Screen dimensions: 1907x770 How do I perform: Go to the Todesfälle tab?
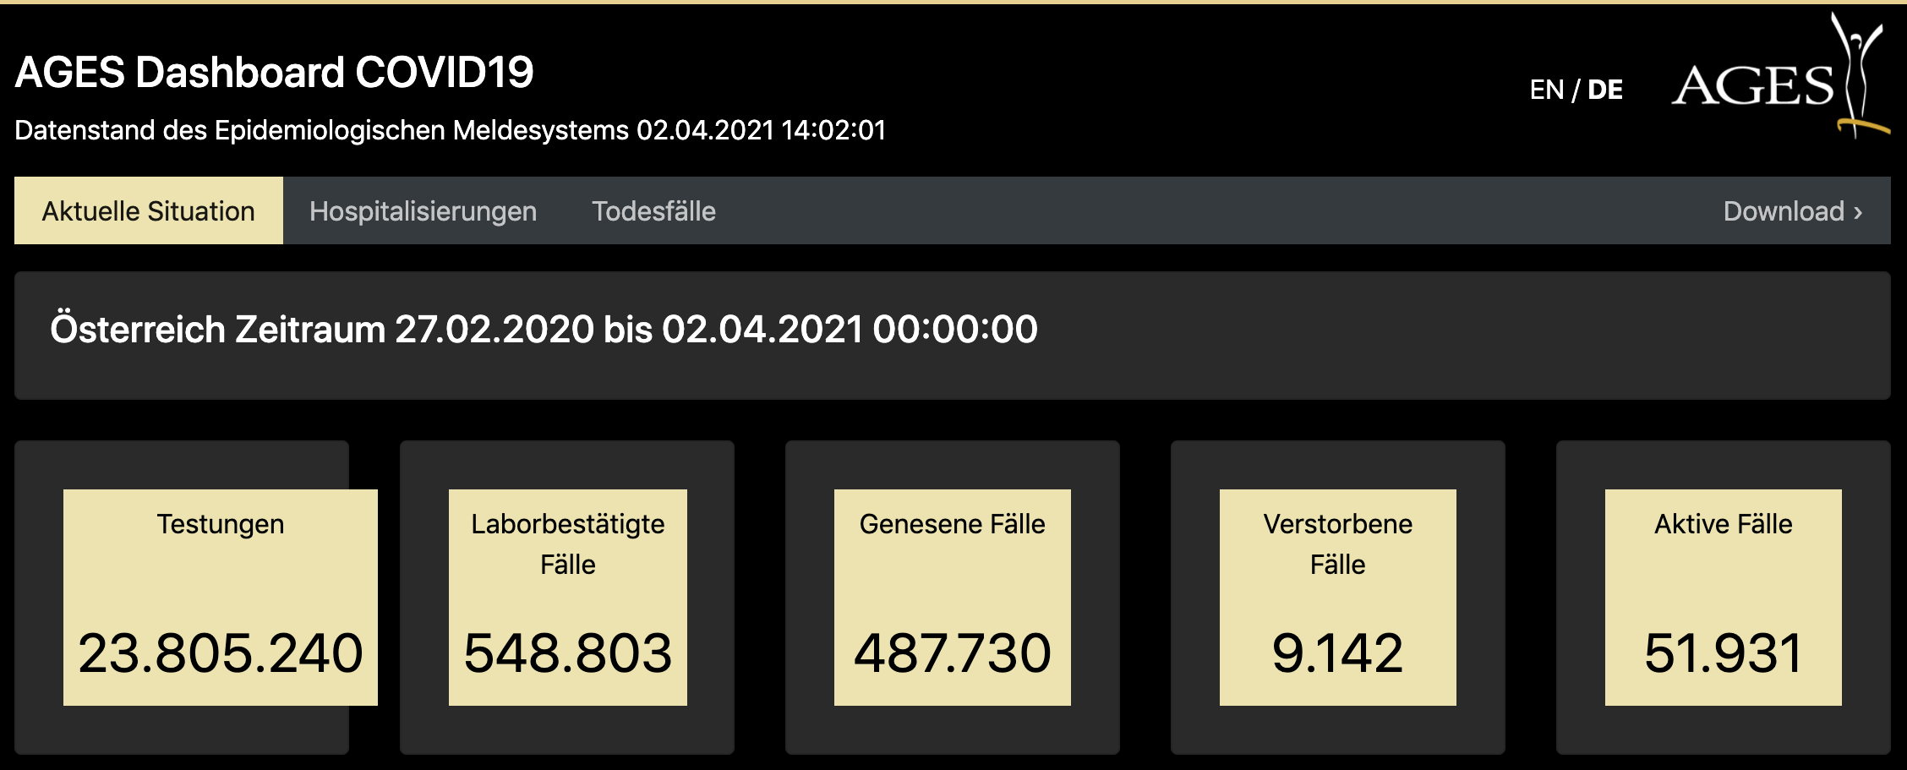coord(653,210)
